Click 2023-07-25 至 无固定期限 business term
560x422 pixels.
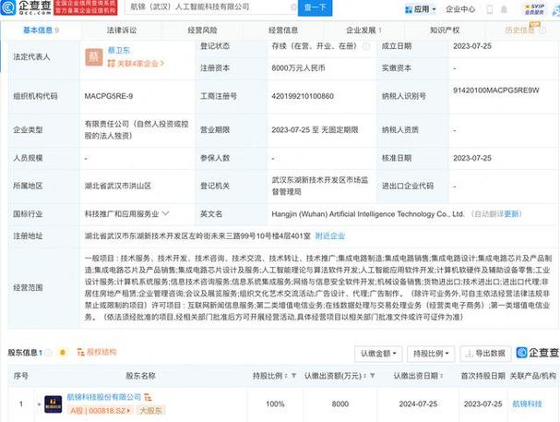(x=315, y=129)
